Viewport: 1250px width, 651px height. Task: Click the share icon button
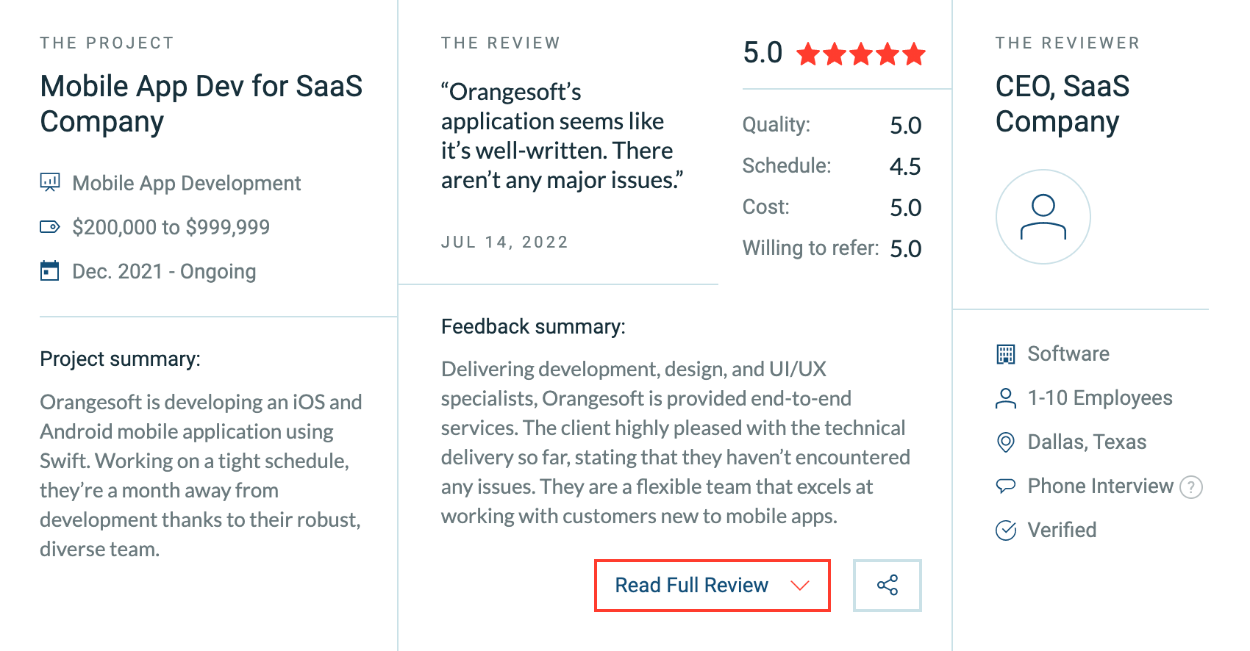click(x=887, y=586)
